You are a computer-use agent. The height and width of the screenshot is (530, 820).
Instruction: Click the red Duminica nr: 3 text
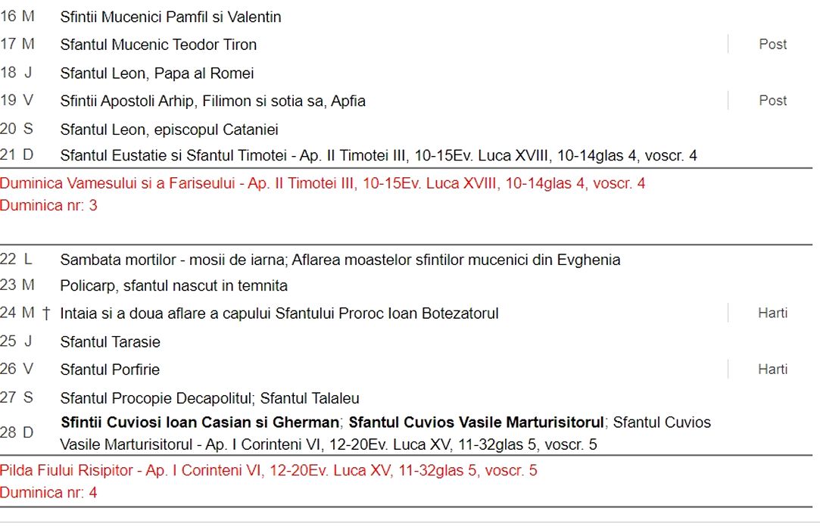(x=48, y=205)
